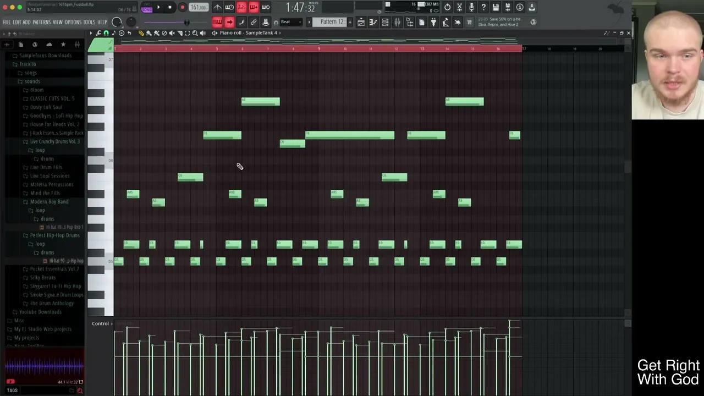The width and height of the screenshot is (704, 396).
Task: Open the tempo tapper
Action: pyautogui.click(x=446, y=22)
